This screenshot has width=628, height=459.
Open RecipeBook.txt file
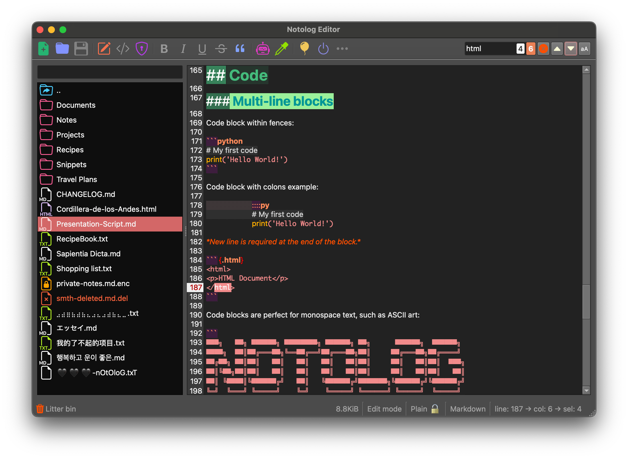(x=110, y=239)
